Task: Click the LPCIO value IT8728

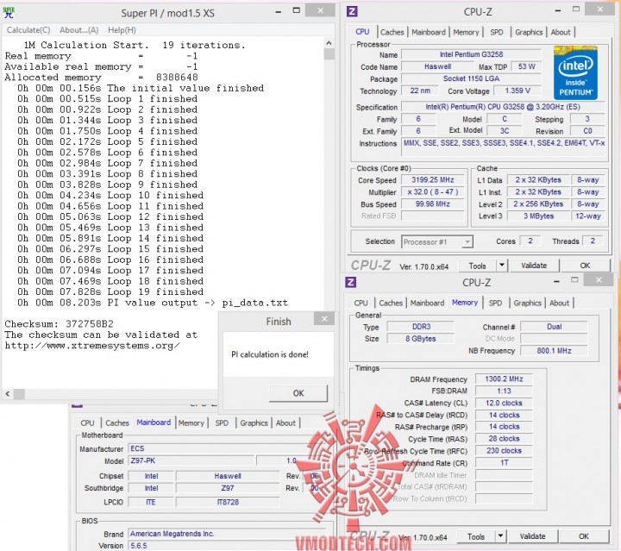Action: tap(228, 502)
